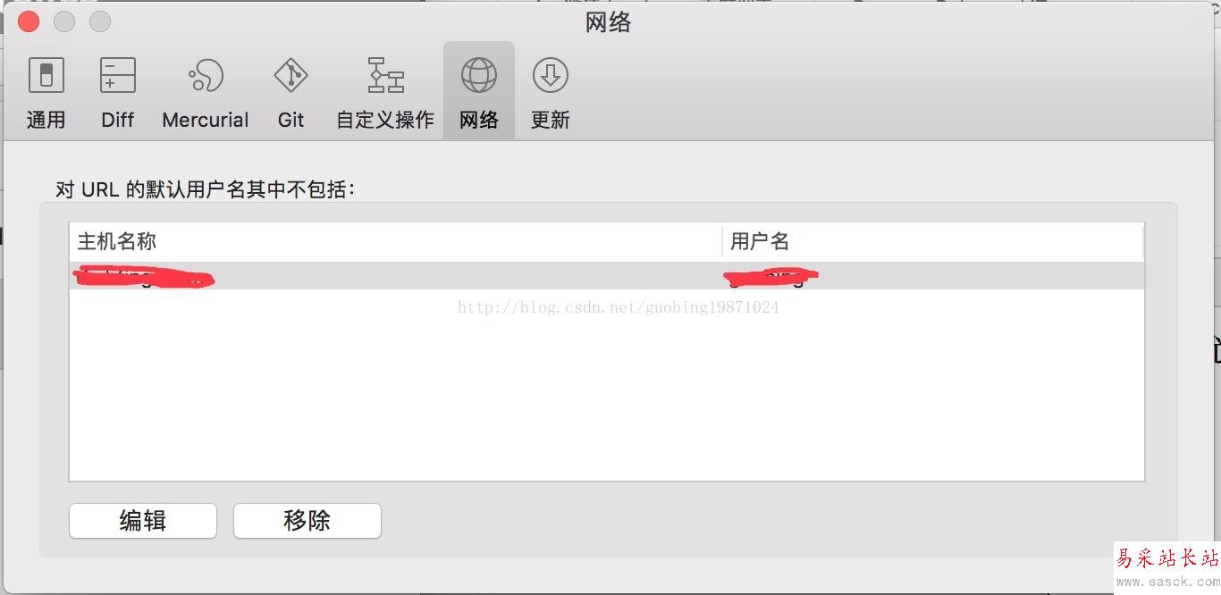Sort by the 用户名 column header
The image size is (1221, 595).
933,241
